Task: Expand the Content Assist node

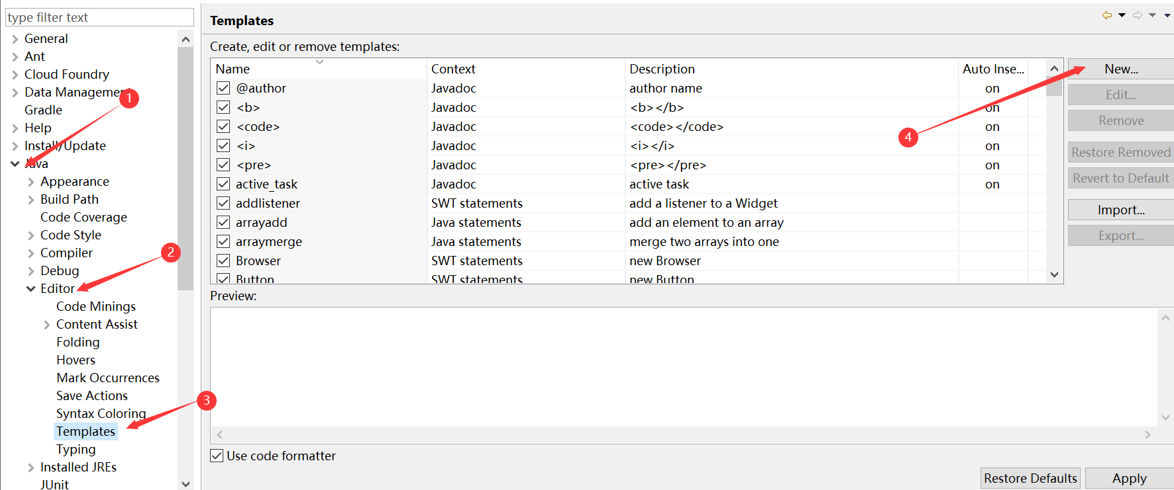Action: pos(46,324)
